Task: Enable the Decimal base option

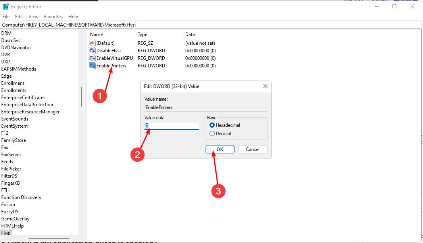Action: coord(212,133)
